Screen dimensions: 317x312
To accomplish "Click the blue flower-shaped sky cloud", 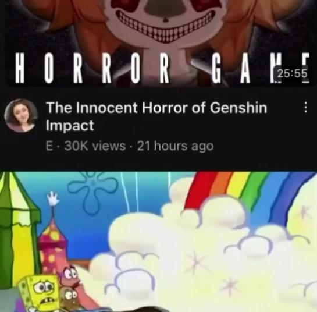I will pos(93,192).
